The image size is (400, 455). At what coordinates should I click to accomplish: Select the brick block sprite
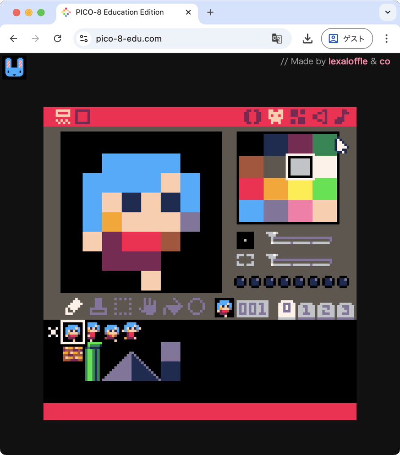tap(73, 354)
